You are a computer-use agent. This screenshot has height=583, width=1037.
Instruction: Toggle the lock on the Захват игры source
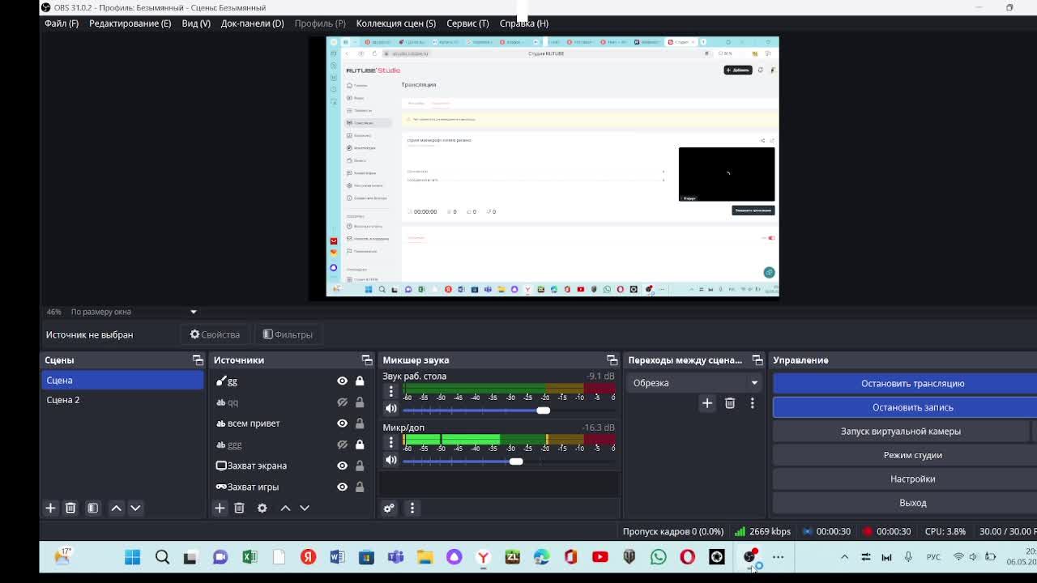pyautogui.click(x=360, y=487)
